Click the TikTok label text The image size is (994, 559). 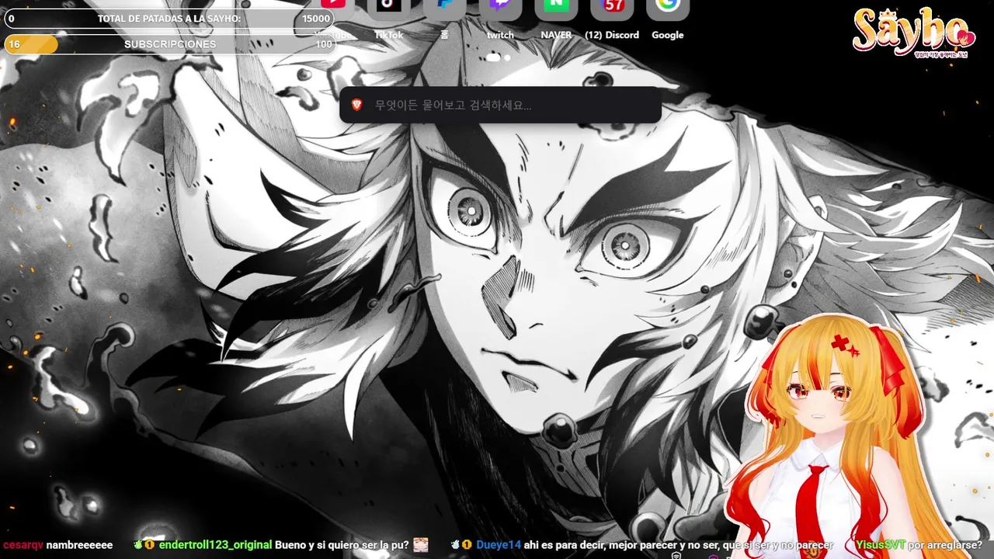[x=389, y=35]
